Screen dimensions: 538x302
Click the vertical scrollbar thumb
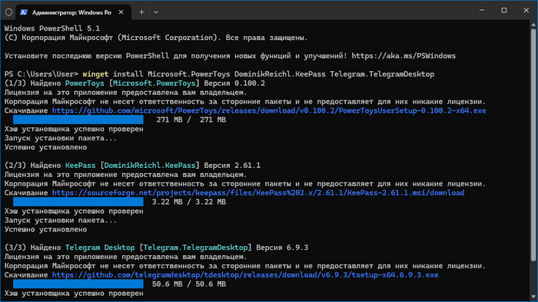tap(533, 145)
